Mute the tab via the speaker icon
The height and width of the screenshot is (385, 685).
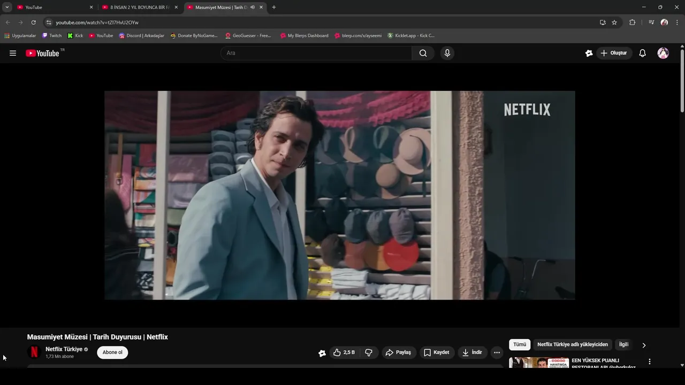253,7
